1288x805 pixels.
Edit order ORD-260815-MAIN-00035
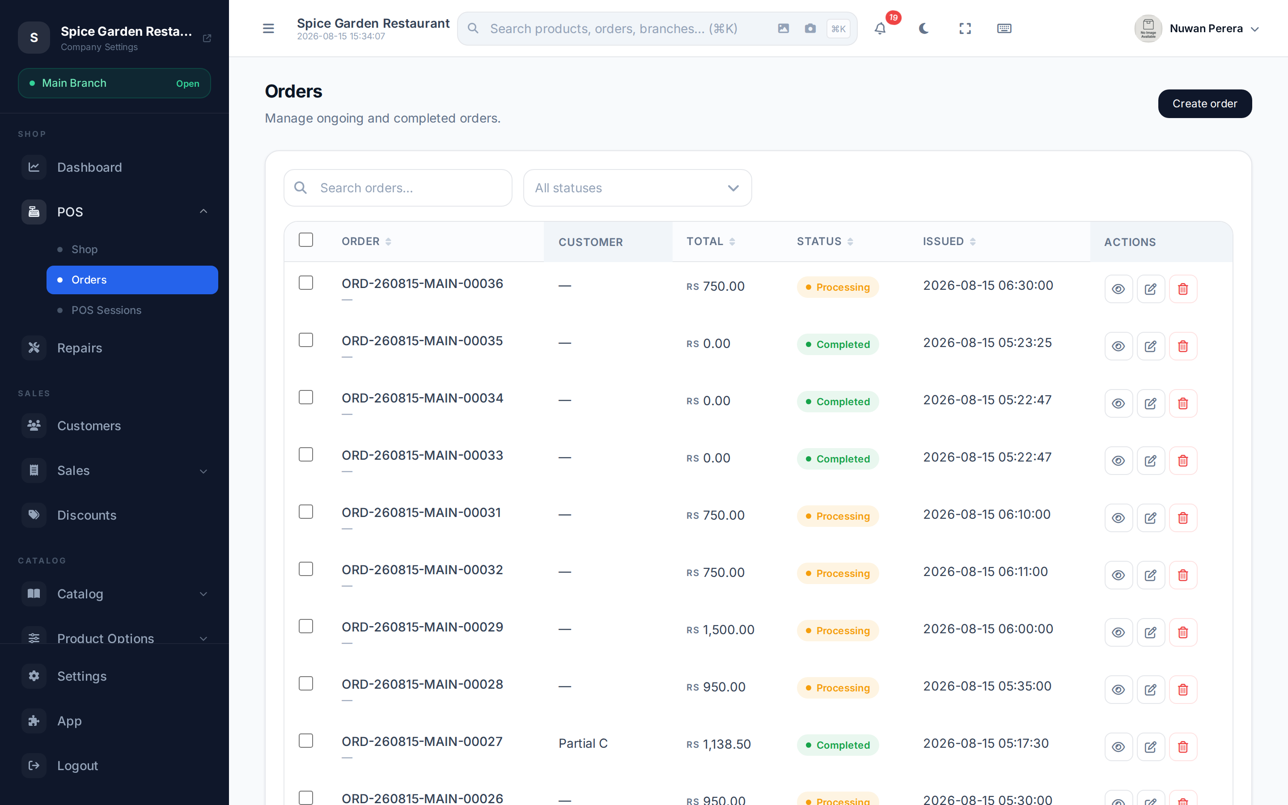pos(1151,346)
